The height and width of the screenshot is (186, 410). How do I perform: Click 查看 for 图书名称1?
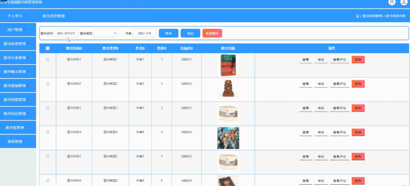click(306, 60)
